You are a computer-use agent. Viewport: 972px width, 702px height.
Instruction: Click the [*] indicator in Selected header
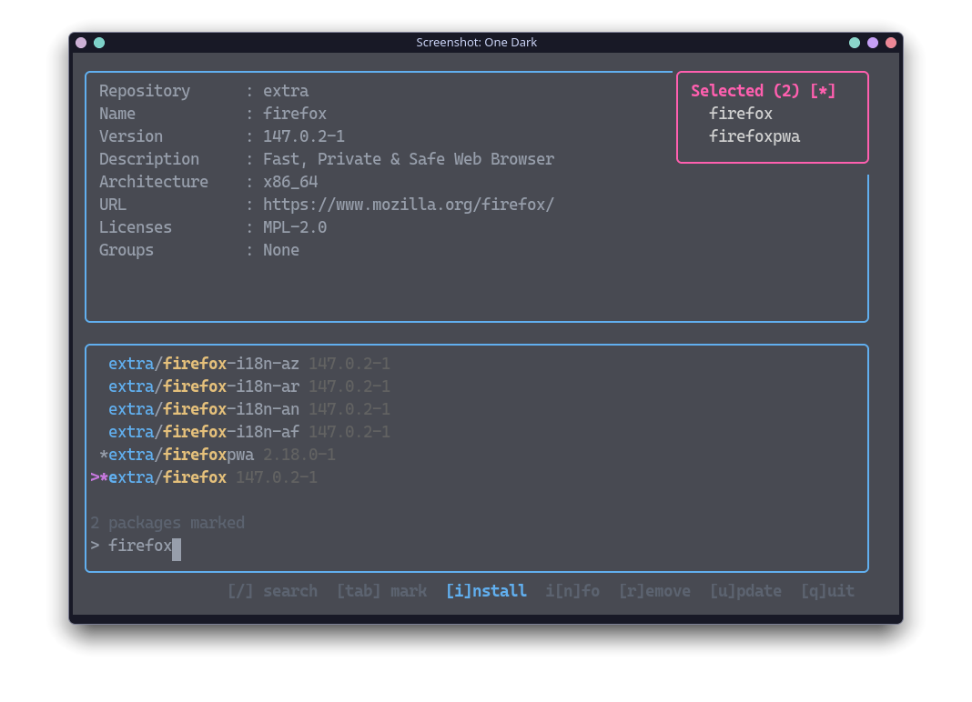coord(824,90)
